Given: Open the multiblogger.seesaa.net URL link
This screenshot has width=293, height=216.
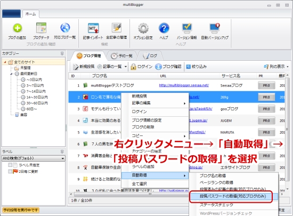Looking at the screenshot, I should click(x=184, y=85).
